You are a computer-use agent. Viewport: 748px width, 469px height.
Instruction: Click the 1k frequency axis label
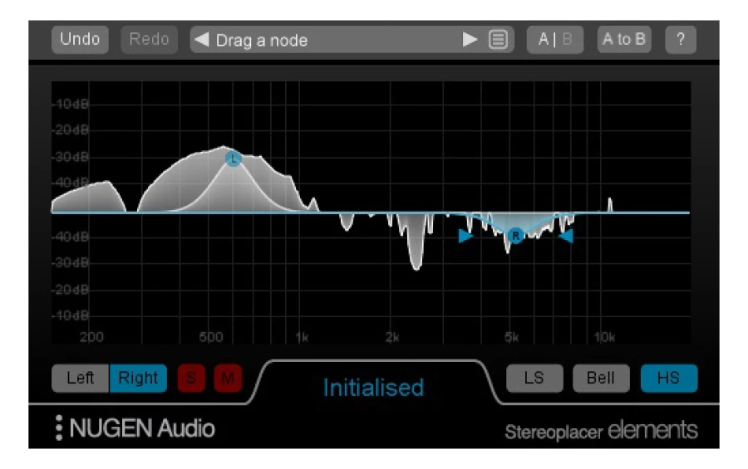(302, 338)
